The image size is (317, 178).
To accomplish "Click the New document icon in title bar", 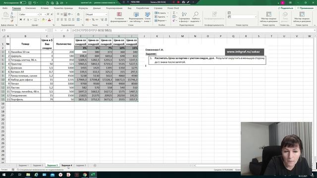I will [x=48, y=3].
